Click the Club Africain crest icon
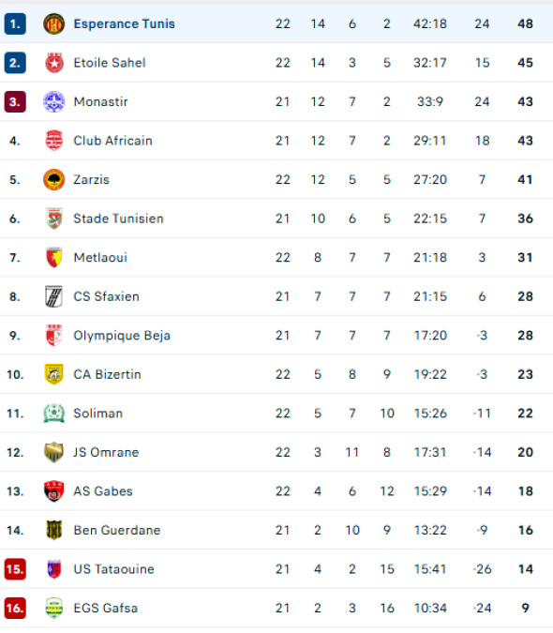Viewport: 553px width, 633px height. point(53,141)
